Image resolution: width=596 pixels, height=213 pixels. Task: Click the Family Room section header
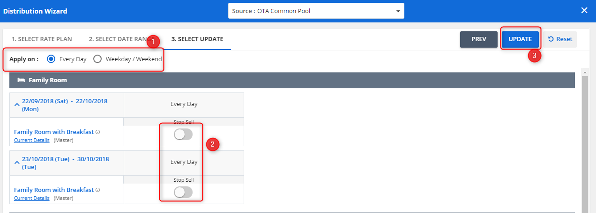pyautogui.click(x=292, y=80)
